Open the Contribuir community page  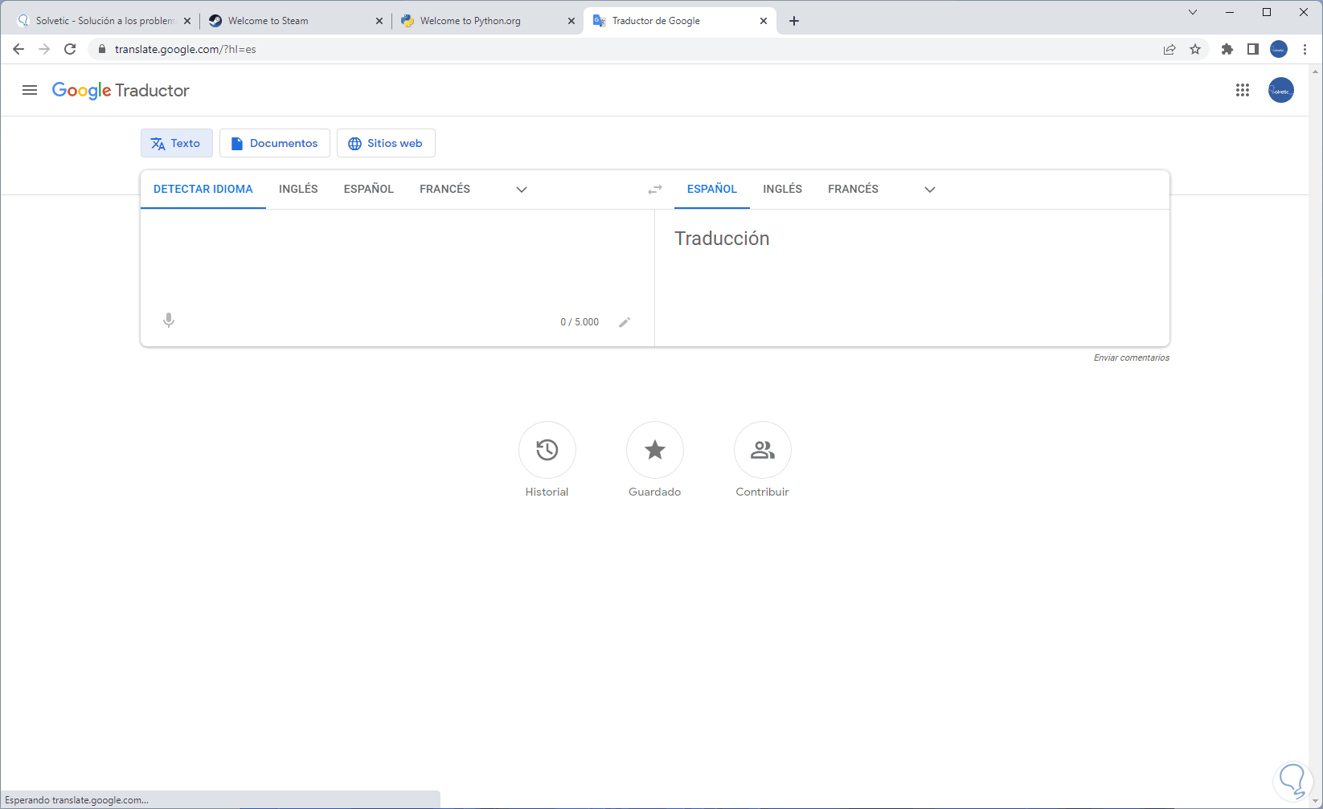click(x=763, y=460)
